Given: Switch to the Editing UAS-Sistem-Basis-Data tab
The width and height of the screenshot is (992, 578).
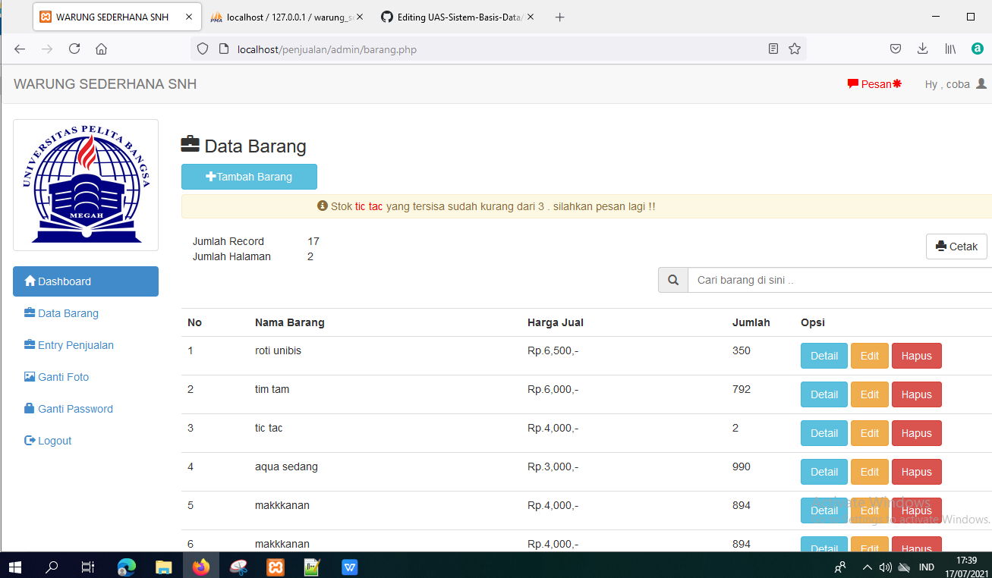Looking at the screenshot, I should tap(452, 16).
